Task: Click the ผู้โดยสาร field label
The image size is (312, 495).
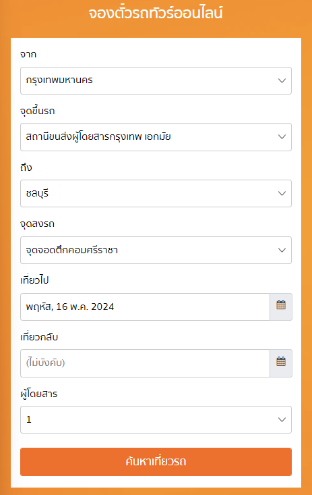Action: click(x=39, y=394)
